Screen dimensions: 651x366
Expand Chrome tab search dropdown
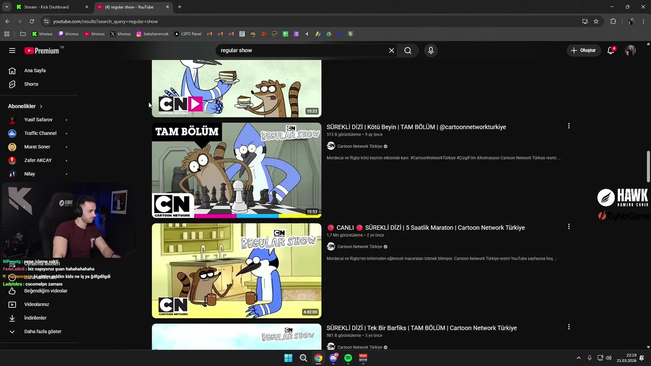tap(7, 7)
